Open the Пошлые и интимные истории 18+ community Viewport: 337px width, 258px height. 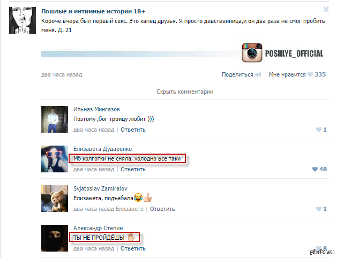[x=93, y=11]
